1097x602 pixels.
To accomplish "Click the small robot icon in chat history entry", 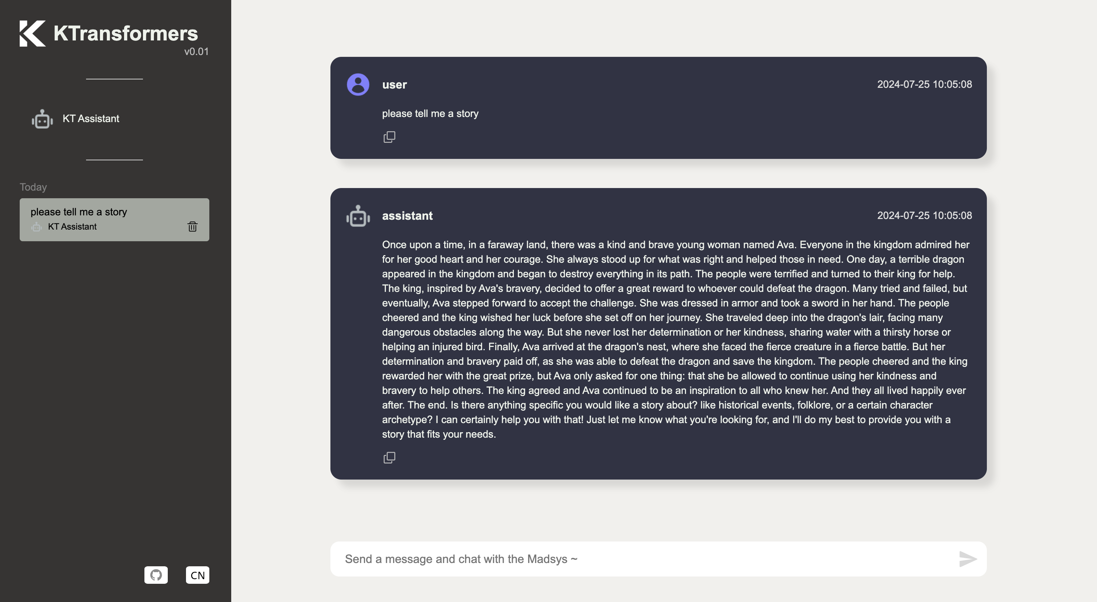I will [x=36, y=227].
